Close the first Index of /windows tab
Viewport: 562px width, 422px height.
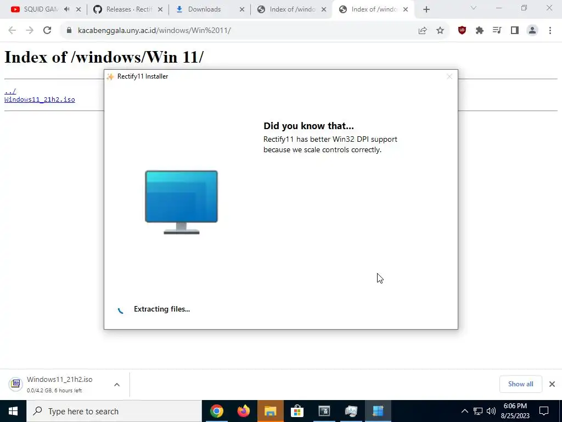[324, 9]
